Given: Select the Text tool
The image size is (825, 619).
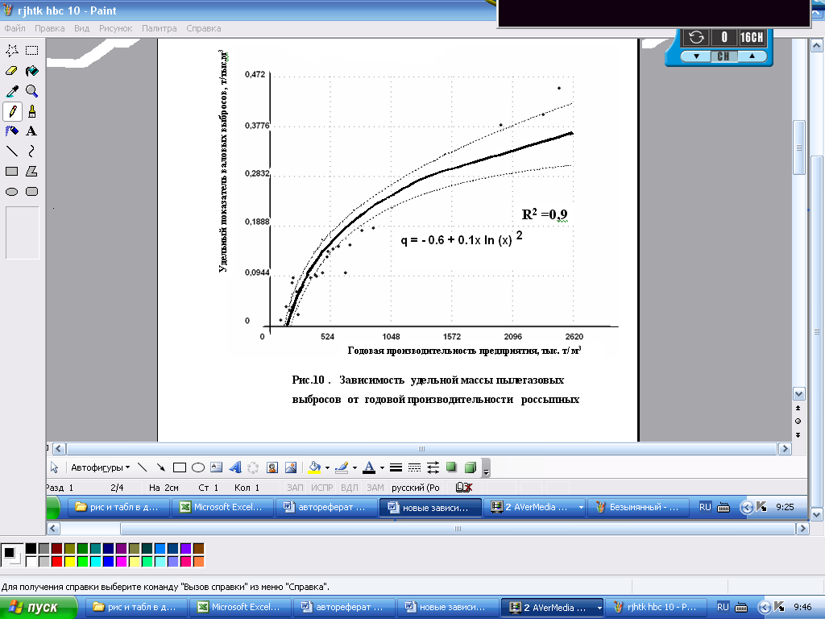Looking at the screenshot, I should (x=32, y=131).
